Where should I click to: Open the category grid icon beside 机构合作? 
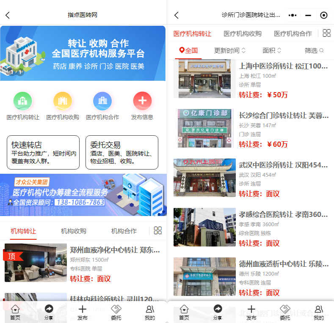coord(158,230)
